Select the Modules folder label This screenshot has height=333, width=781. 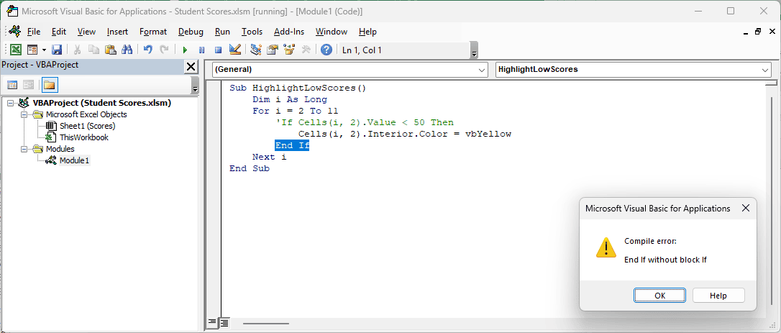point(60,149)
